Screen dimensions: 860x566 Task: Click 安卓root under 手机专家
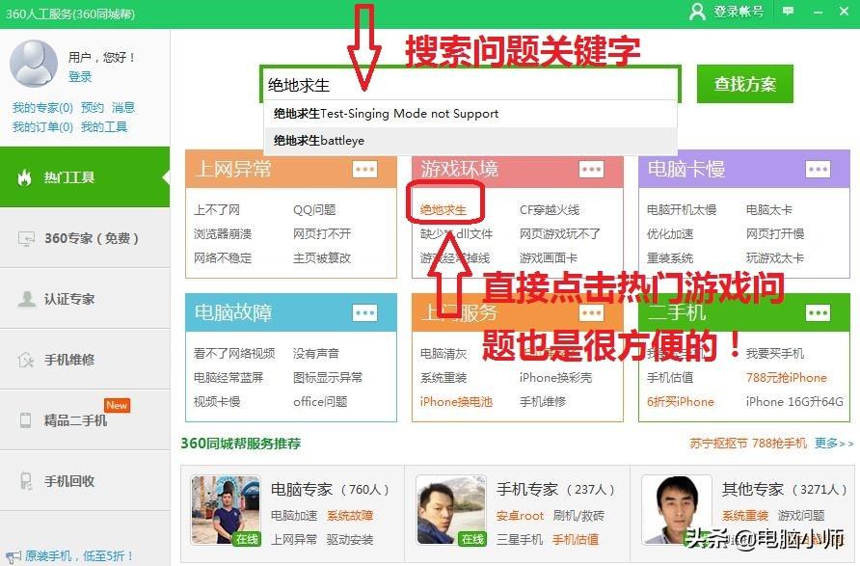[520, 516]
